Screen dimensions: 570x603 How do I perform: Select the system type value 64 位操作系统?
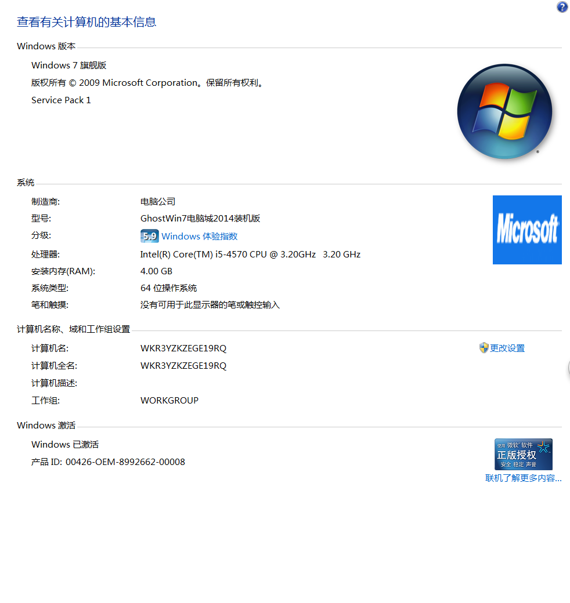168,288
